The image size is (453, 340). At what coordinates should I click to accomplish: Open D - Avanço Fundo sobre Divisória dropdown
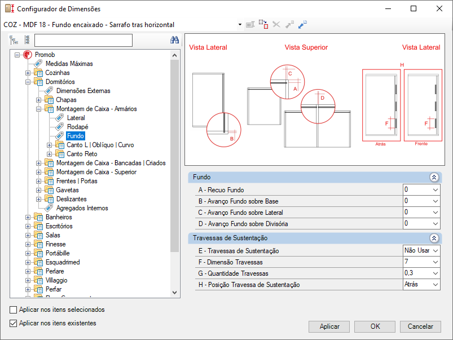click(436, 224)
